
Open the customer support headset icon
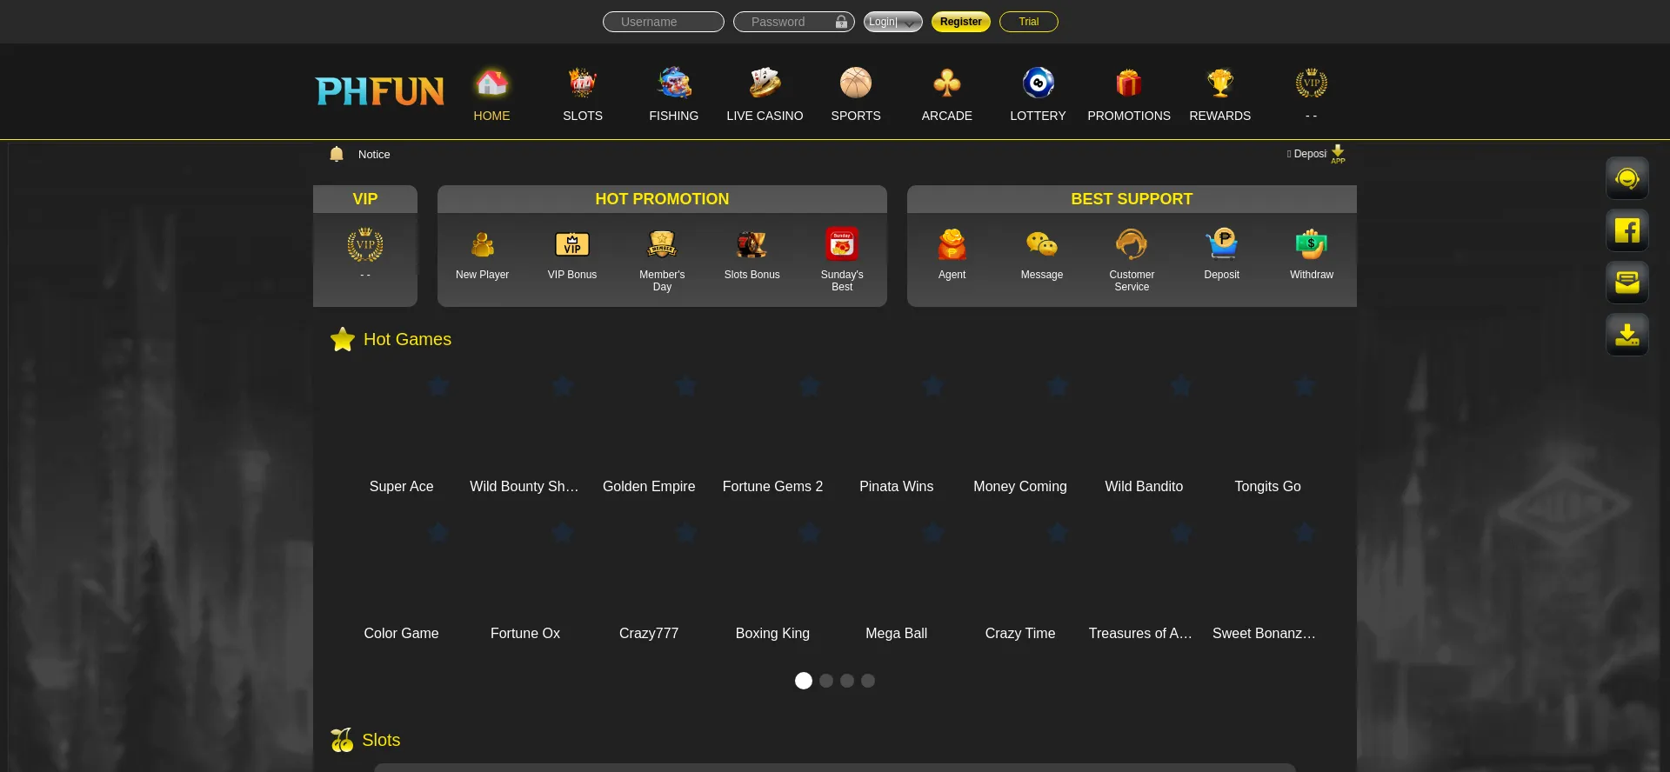(x=1627, y=178)
